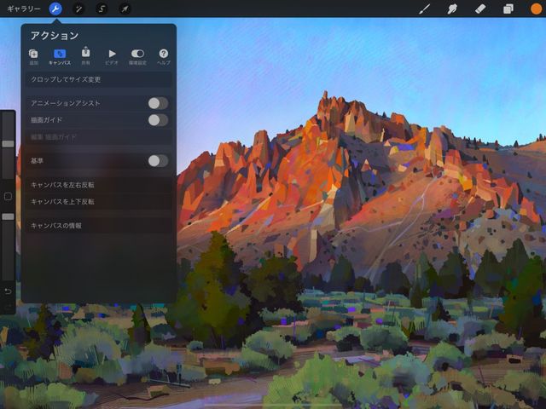Switch to the 共有 (Share) tab

click(85, 57)
